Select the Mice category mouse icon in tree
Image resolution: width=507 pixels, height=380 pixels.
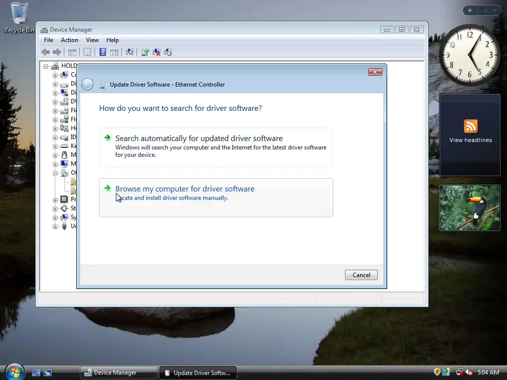point(64,155)
